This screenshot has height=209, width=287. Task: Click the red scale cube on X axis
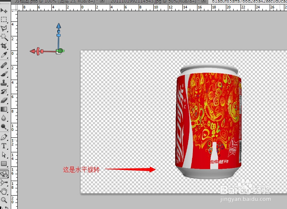(x=42, y=51)
